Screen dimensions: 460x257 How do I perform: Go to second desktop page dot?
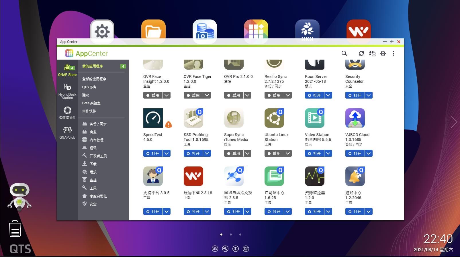click(231, 234)
